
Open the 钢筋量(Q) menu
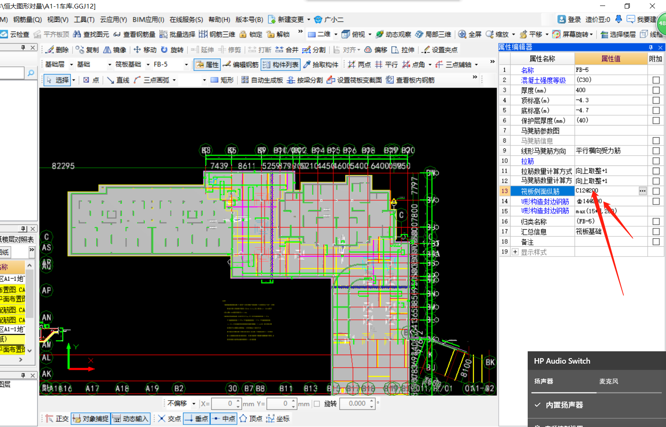[27, 20]
